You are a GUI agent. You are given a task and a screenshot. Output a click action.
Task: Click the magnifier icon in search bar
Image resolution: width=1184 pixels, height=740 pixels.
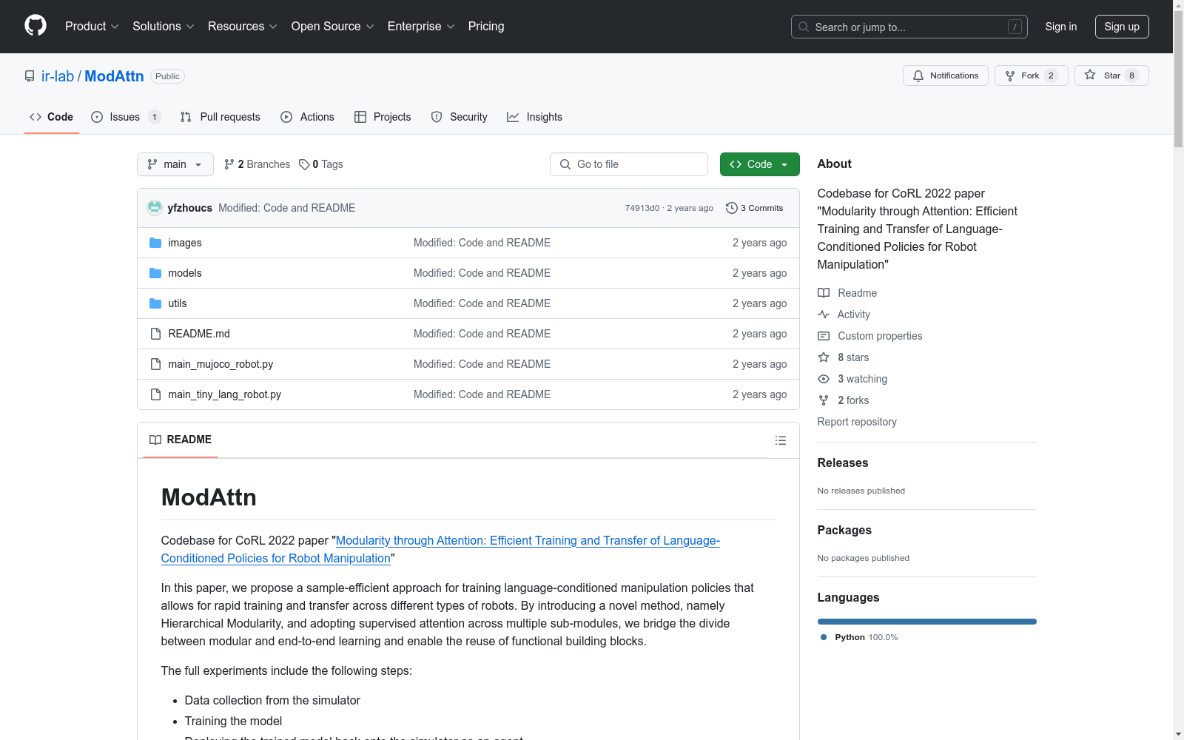click(804, 27)
